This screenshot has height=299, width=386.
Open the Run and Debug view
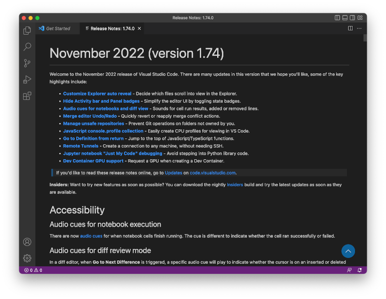tap(27, 80)
